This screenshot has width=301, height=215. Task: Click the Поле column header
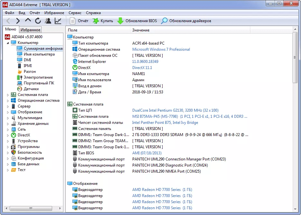pos(98,30)
